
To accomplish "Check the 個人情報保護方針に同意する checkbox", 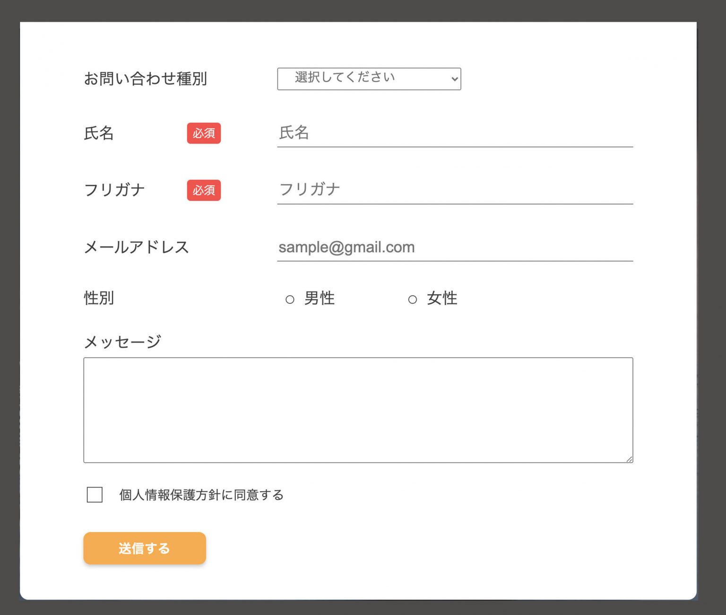I will coord(94,495).
